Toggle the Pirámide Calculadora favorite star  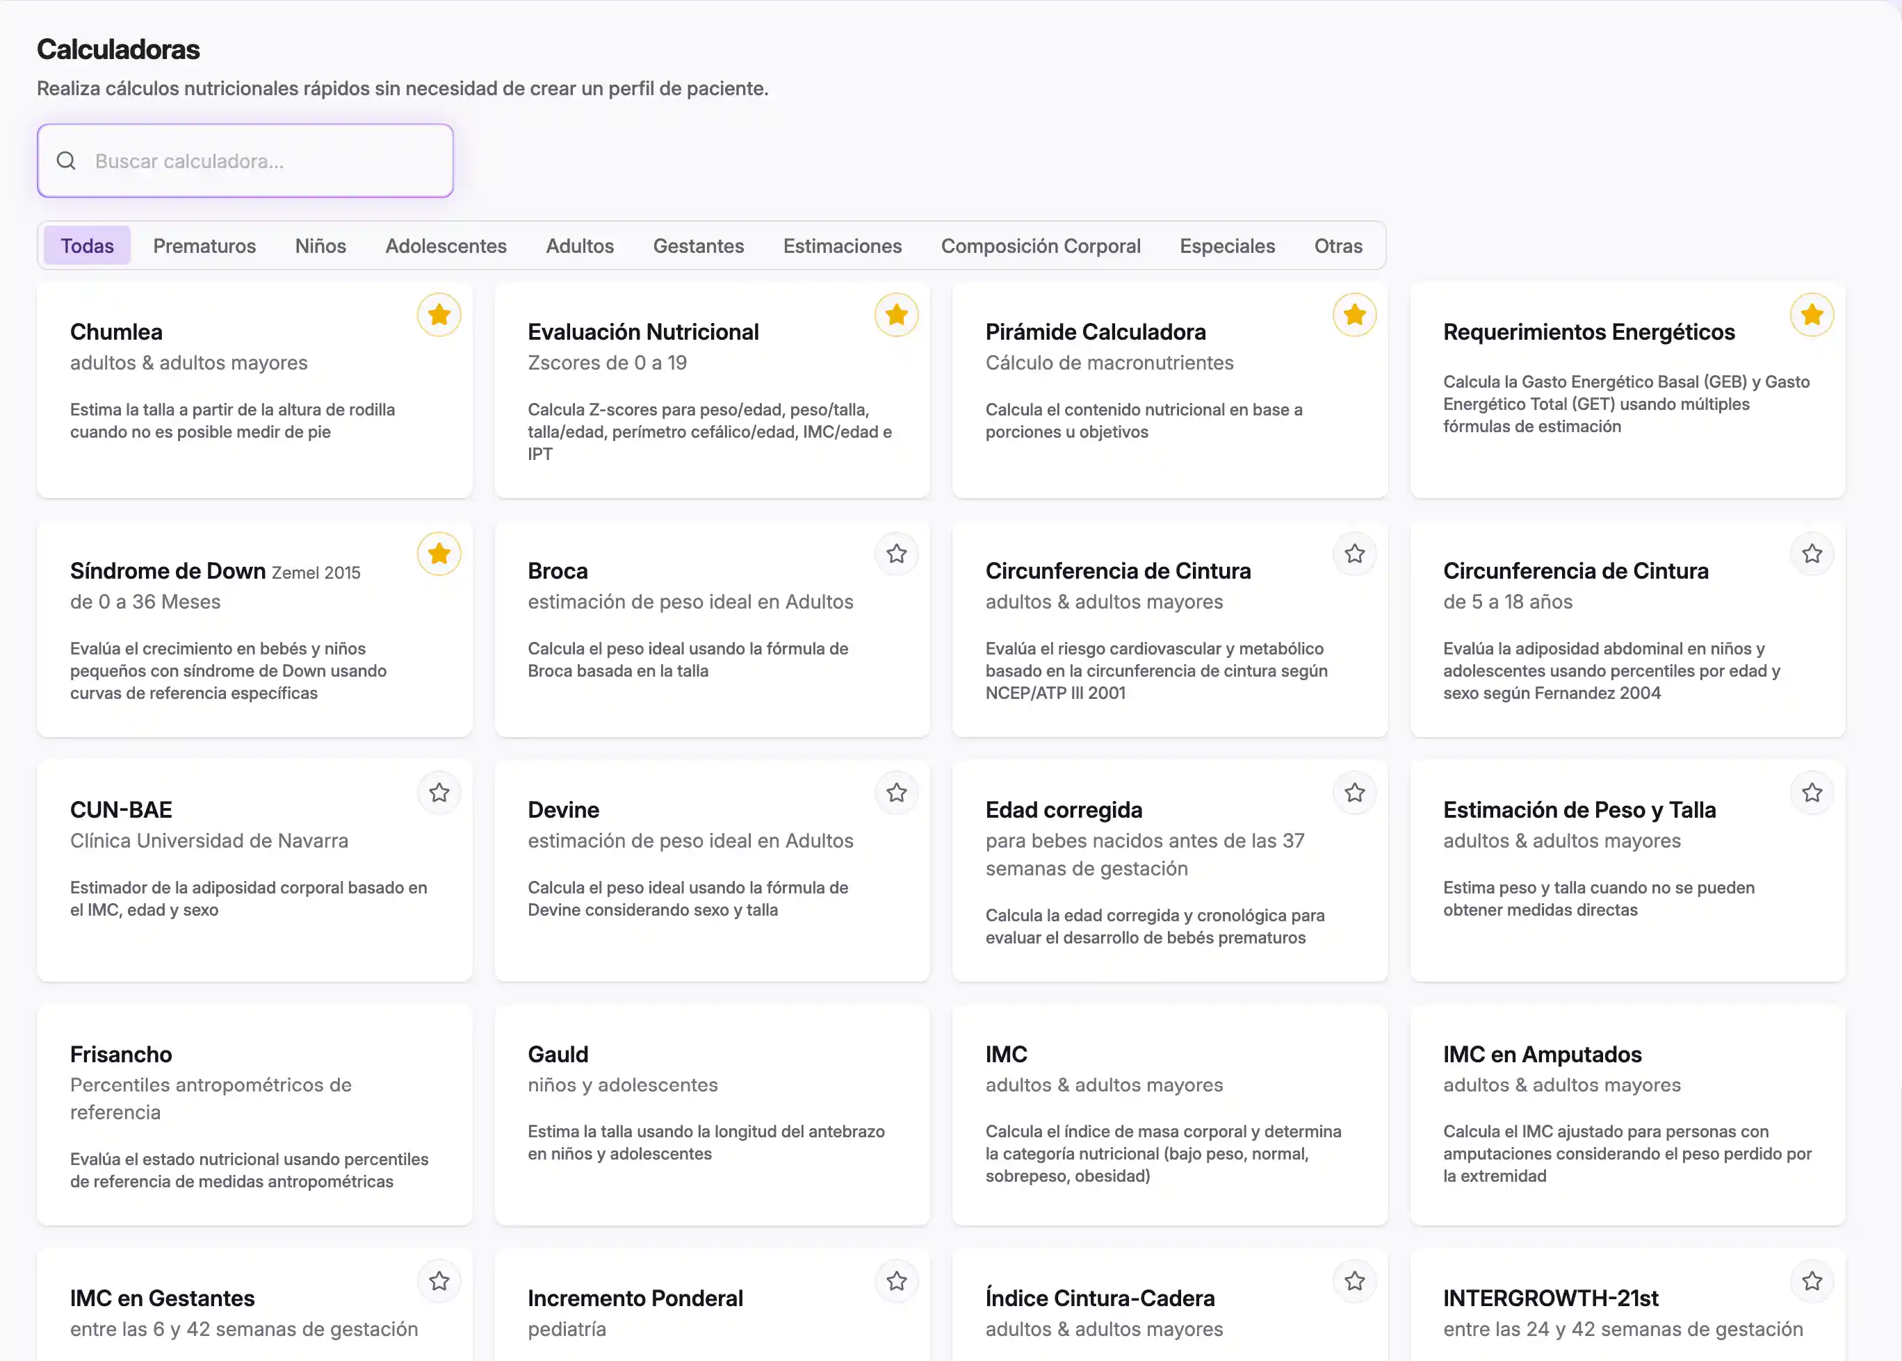coord(1354,315)
